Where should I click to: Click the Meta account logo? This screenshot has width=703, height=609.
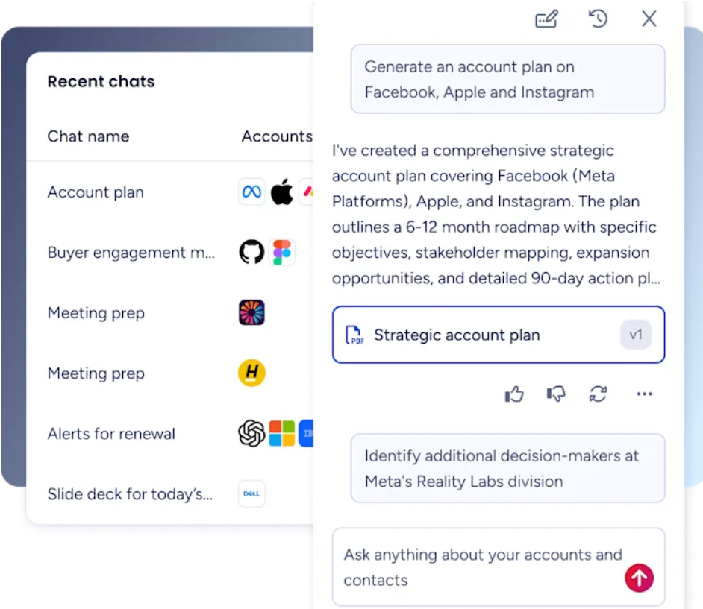[x=251, y=192]
